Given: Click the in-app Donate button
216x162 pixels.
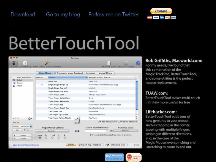Looking at the screenshot, I should tap(71, 145).
